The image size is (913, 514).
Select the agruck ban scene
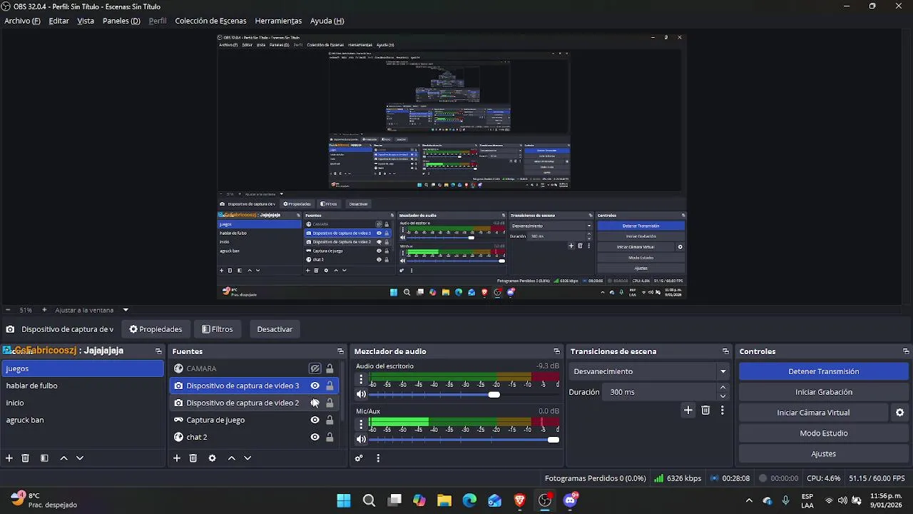[82, 420]
